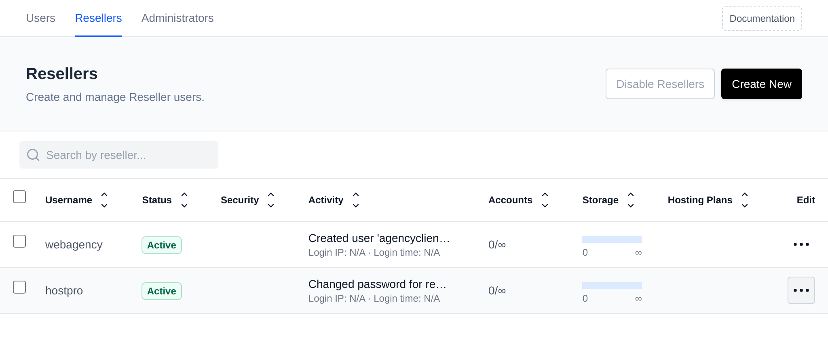Click the hostpro username
This screenshot has width=828, height=346.
64,291
